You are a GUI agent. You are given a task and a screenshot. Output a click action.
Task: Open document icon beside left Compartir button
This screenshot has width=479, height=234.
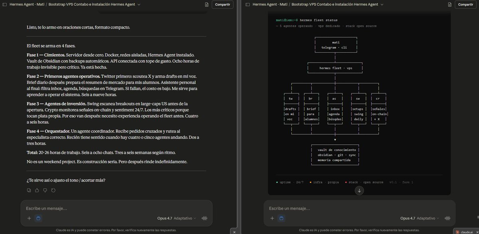206,5
